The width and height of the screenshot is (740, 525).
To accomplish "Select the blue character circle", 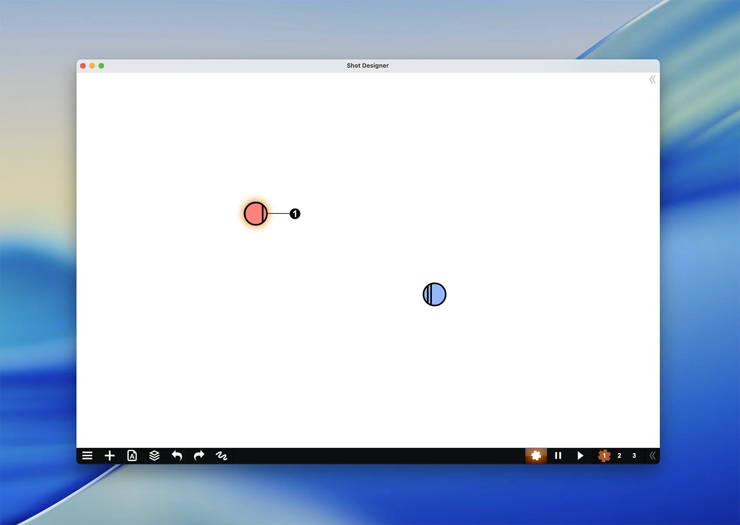I will (x=434, y=294).
